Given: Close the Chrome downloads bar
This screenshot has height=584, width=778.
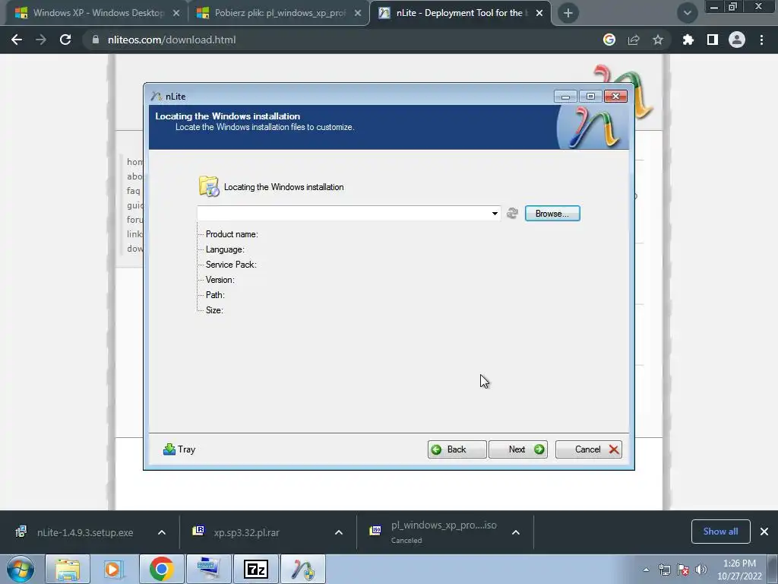Looking at the screenshot, I should click(x=764, y=532).
